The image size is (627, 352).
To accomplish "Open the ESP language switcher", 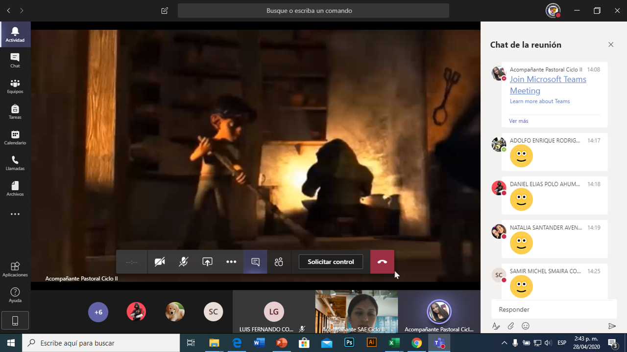I will (562, 343).
